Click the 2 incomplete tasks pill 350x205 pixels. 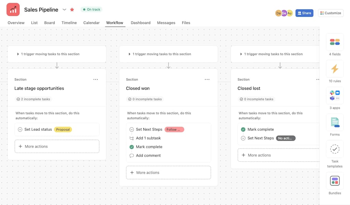[x=33, y=99]
